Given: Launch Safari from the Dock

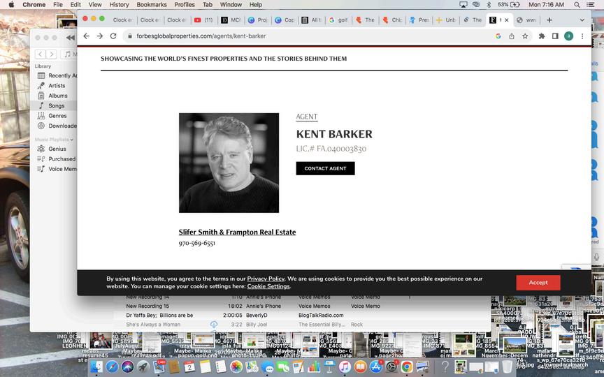Looking at the screenshot, I should pyautogui.click(x=112, y=367).
